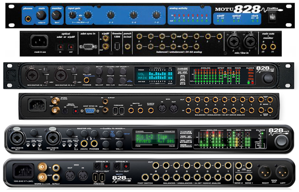Click the (MAIN) headphone jack on 828mk3

tap(84, 143)
